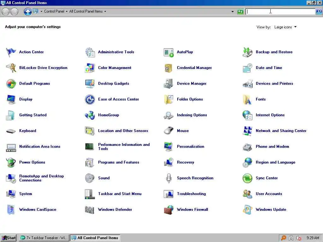Image resolution: width=323 pixels, height=242 pixels.
Task: Open the Backup and Restore icon
Action: 247,52
